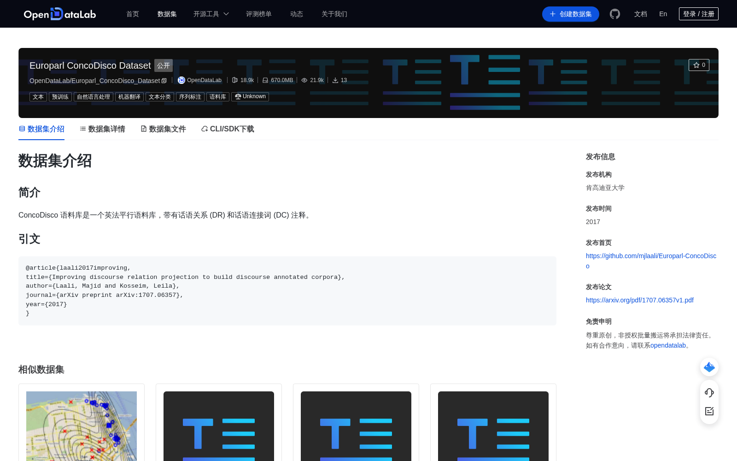Open the floating blue bird assistant icon
This screenshot has width=737, height=461.
(709, 367)
